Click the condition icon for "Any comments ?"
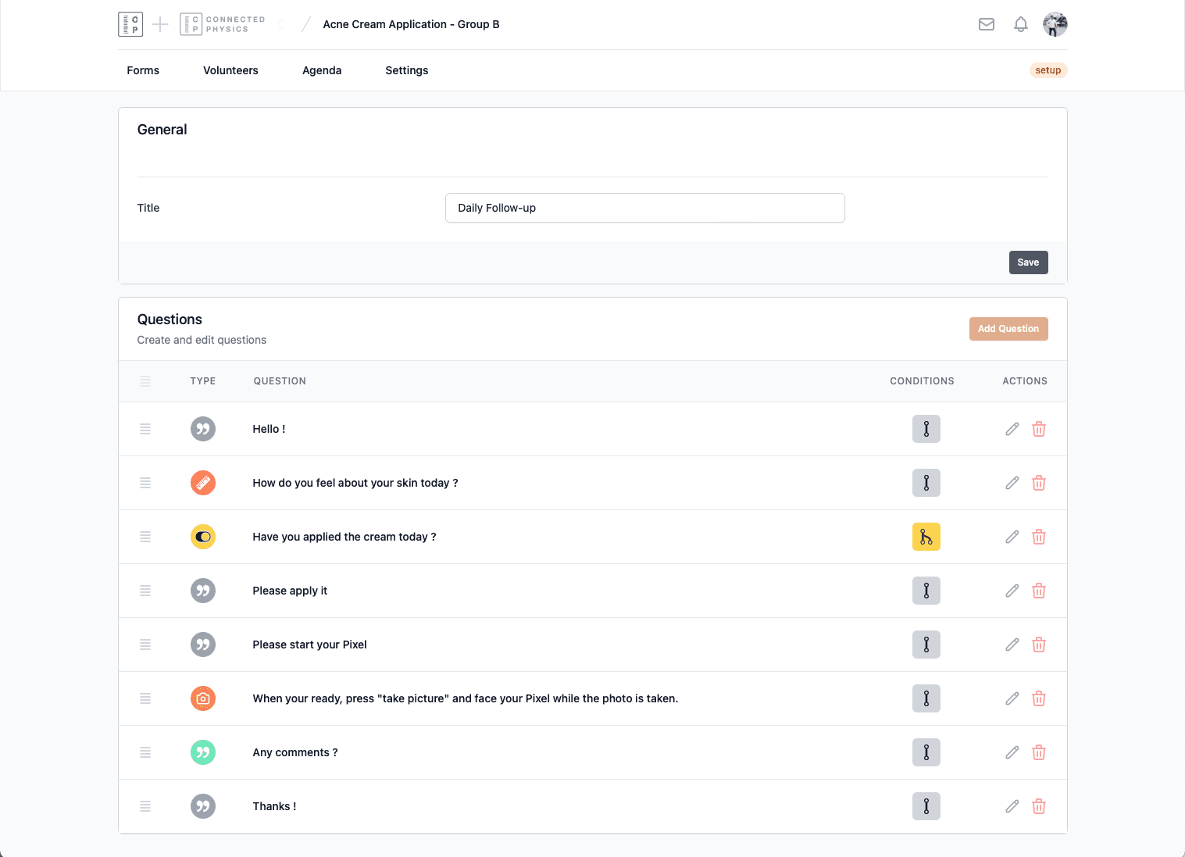 [x=926, y=752]
